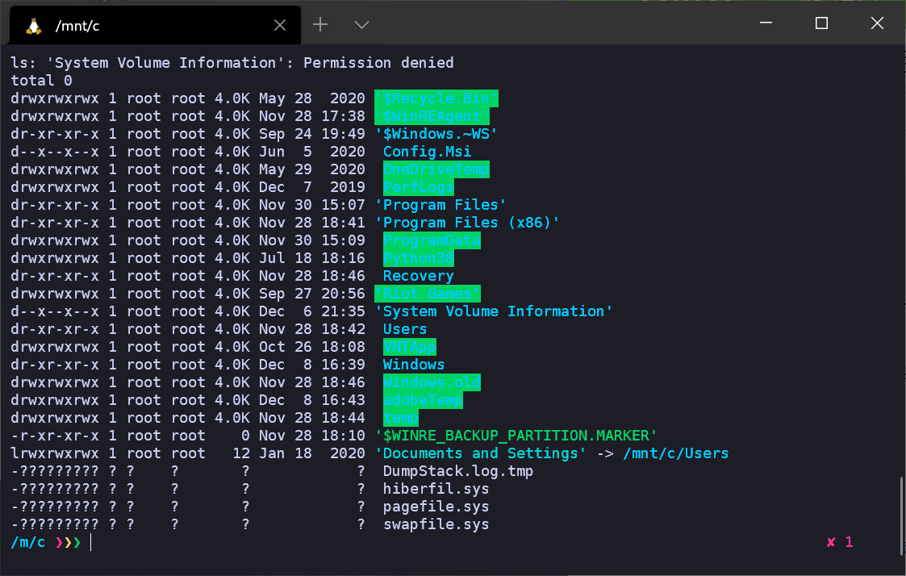
Task: Open a new terminal tab
Action: (320, 24)
